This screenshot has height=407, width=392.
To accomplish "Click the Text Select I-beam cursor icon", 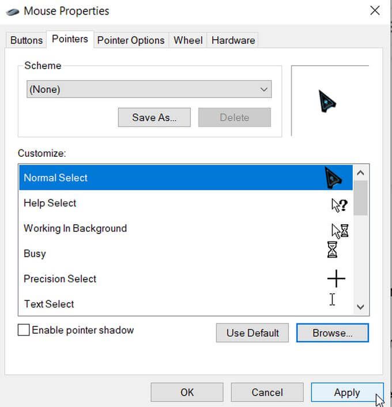I will (332, 300).
